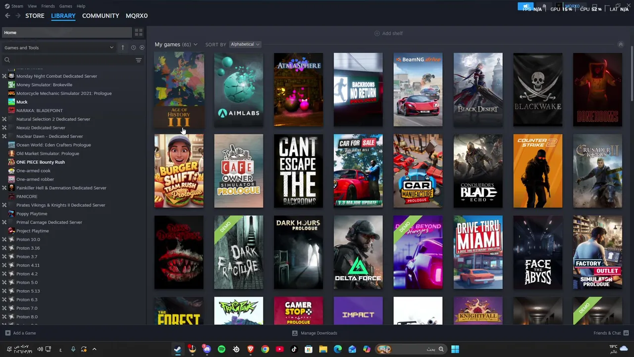This screenshot has width=634, height=357.
Task: Launch Brave browser from the taskbar
Action: coord(251,349)
